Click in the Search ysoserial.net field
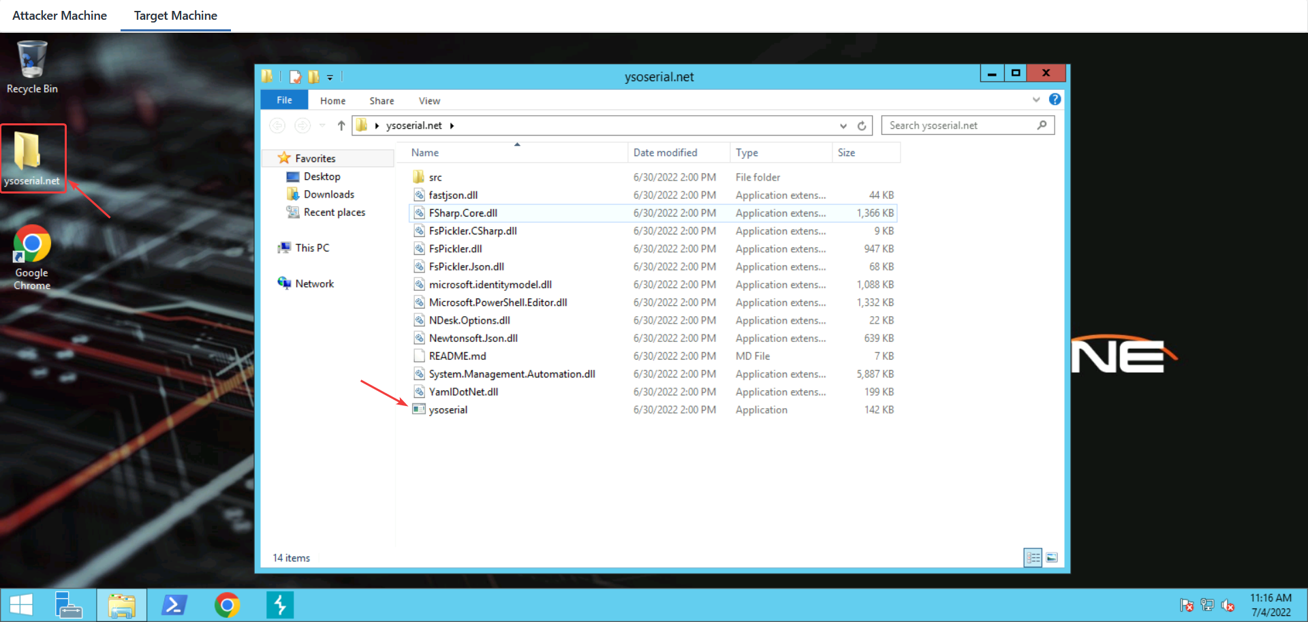This screenshot has width=1308, height=622. pos(961,125)
